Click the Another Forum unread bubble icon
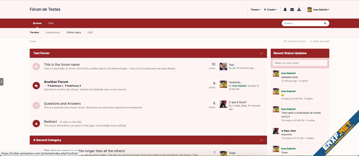The height and width of the screenshot is (156, 359). tap(36, 85)
